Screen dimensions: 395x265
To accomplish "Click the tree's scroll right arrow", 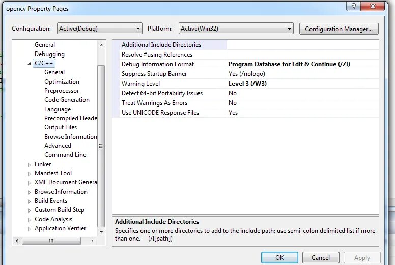I will [x=92, y=241].
